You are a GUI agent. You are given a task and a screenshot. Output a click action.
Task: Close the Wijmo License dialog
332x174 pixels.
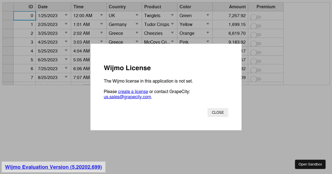coord(218,112)
